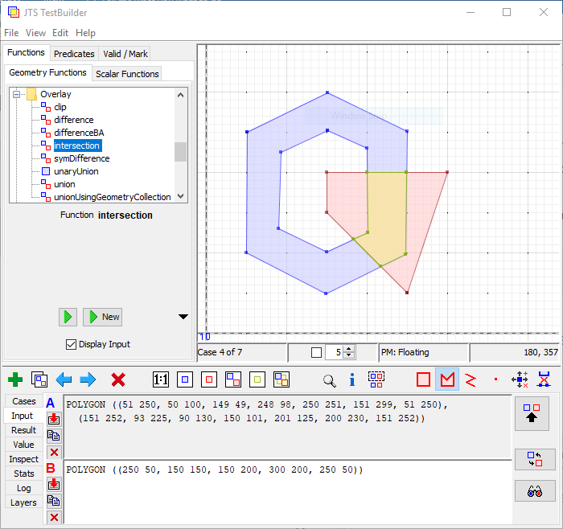Open the Help menu
Screen dimensions: 563x529
pos(85,33)
